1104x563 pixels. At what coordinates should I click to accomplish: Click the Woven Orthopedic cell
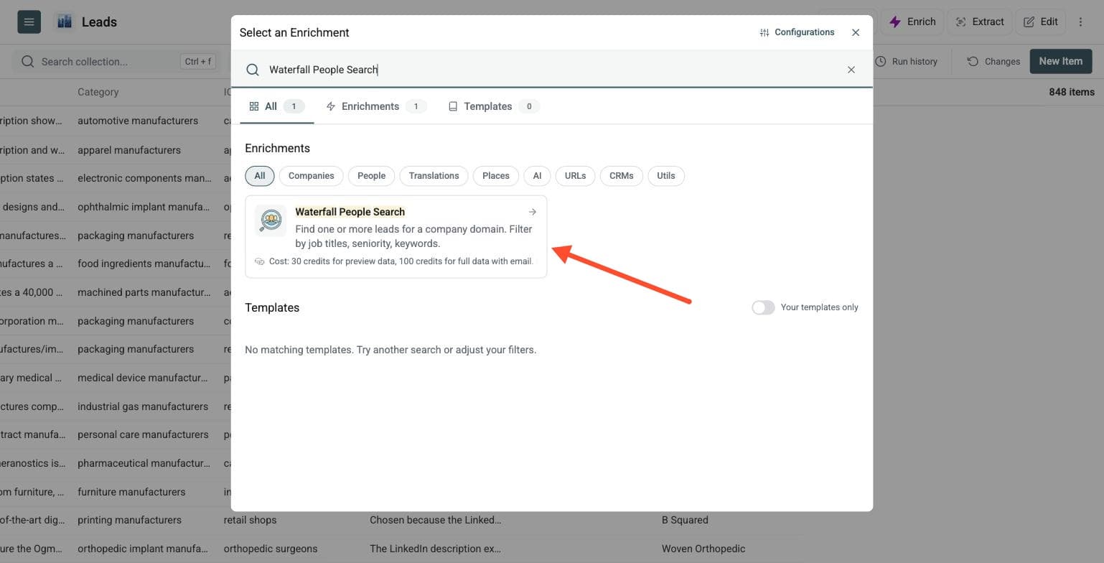[703, 549]
